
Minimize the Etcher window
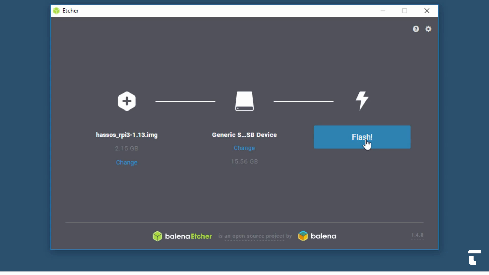click(x=383, y=11)
